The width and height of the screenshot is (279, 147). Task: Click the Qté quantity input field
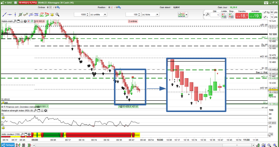(x=214, y=15)
